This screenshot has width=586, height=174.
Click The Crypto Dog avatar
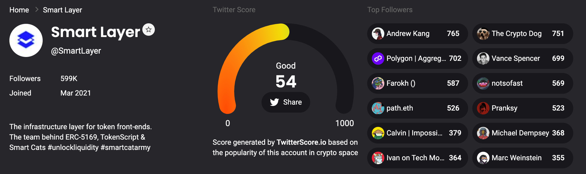click(x=483, y=34)
